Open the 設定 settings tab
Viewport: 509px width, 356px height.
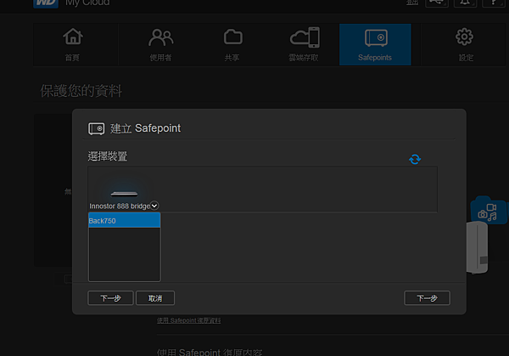[x=465, y=44]
